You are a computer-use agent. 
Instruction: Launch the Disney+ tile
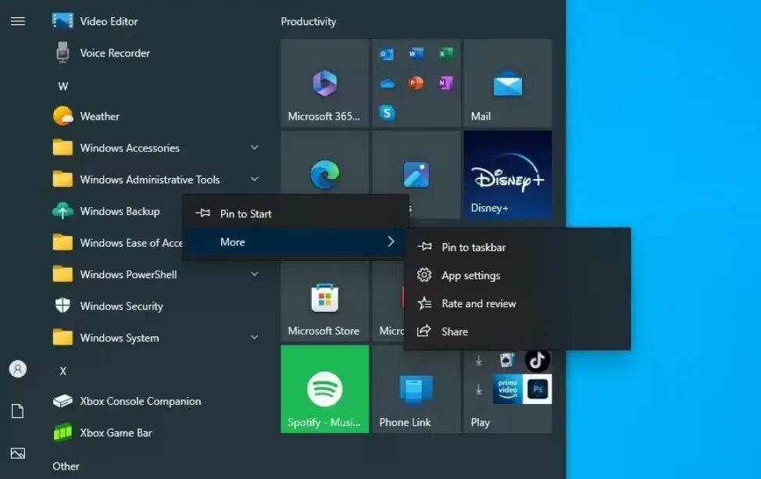pyautogui.click(x=508, y=175)
